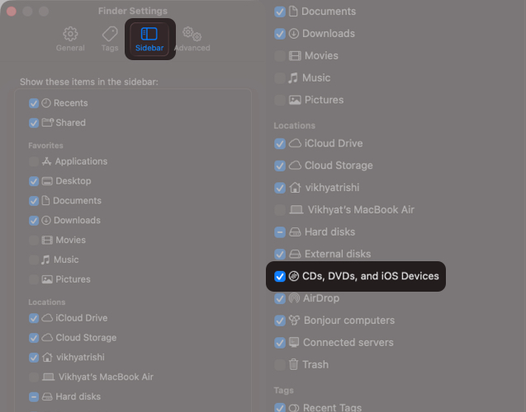Click the Connected servers monitor icon
Screen dimensions: 526x412
pyautogui.click(x=293, y=342)
